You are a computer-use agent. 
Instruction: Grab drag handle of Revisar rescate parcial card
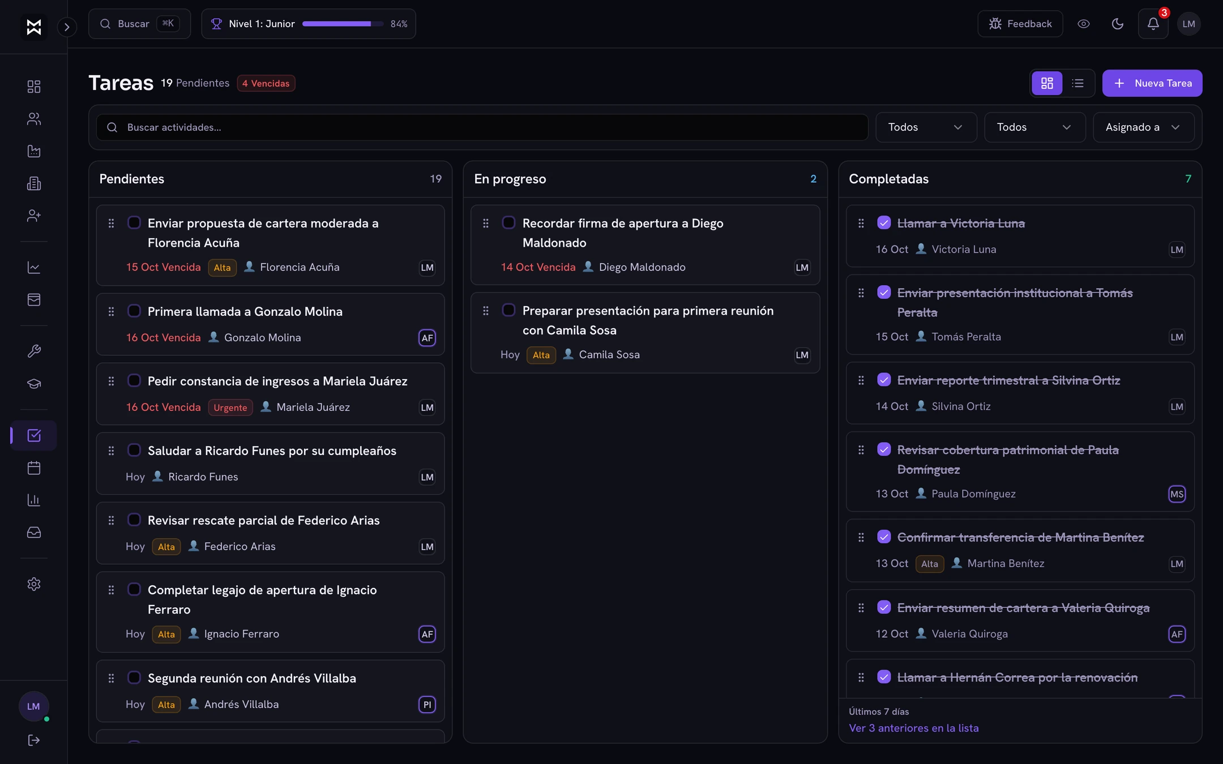click(x=111, y=520)
